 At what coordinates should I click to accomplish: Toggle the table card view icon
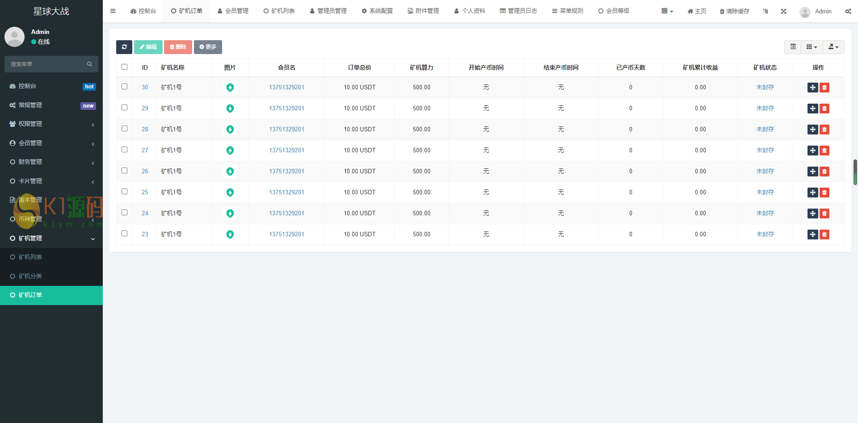pyautogui.click(x=793, y=47)
